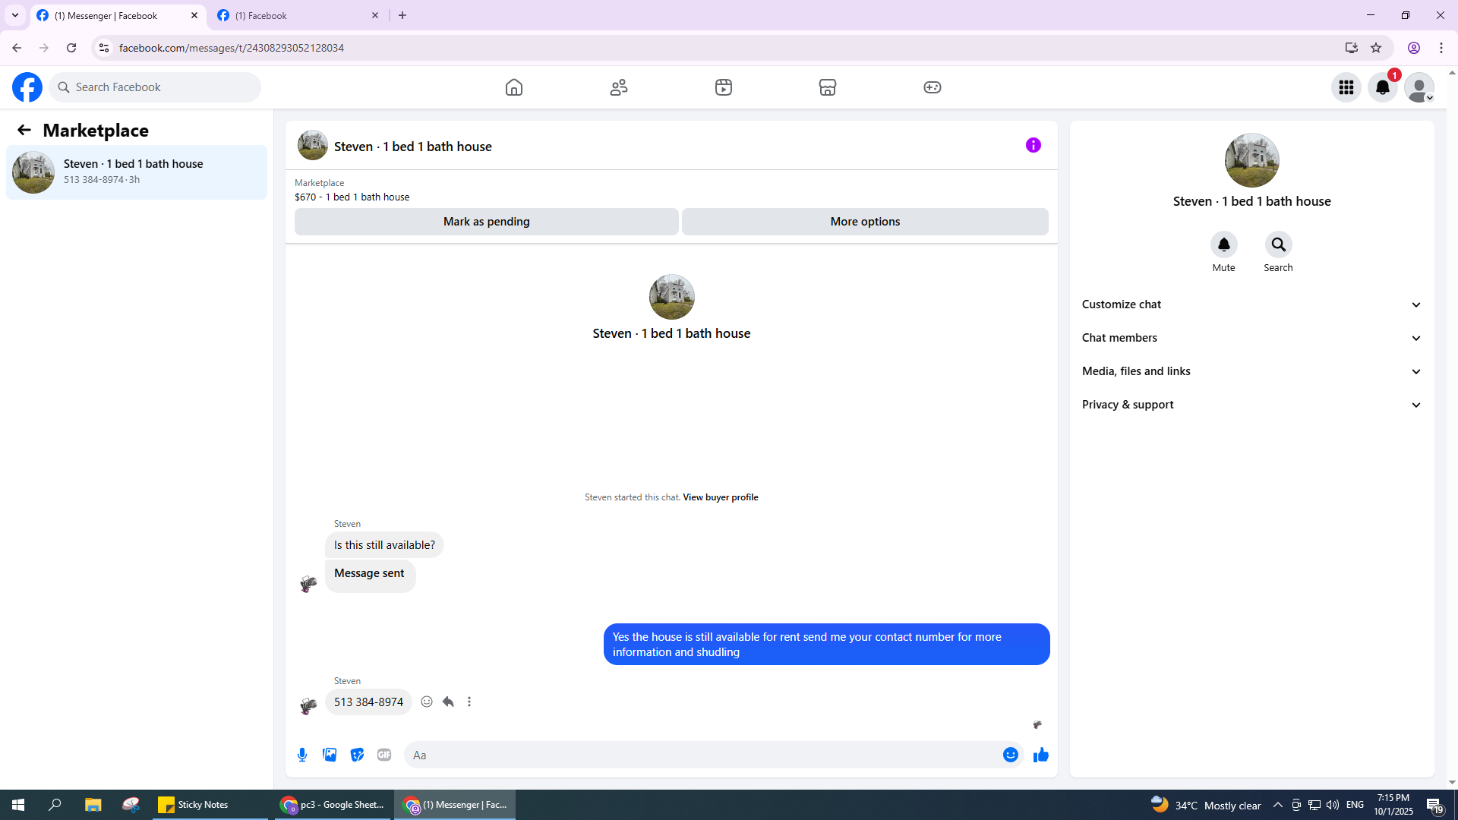Install app icon in address bar
Image resolution: width=1458 pixels, height=820 pixels.
(1351, 48)
